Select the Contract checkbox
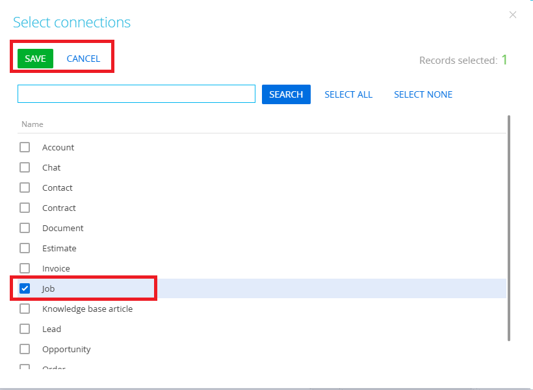The image size is (533, 390). coord(25,208)
